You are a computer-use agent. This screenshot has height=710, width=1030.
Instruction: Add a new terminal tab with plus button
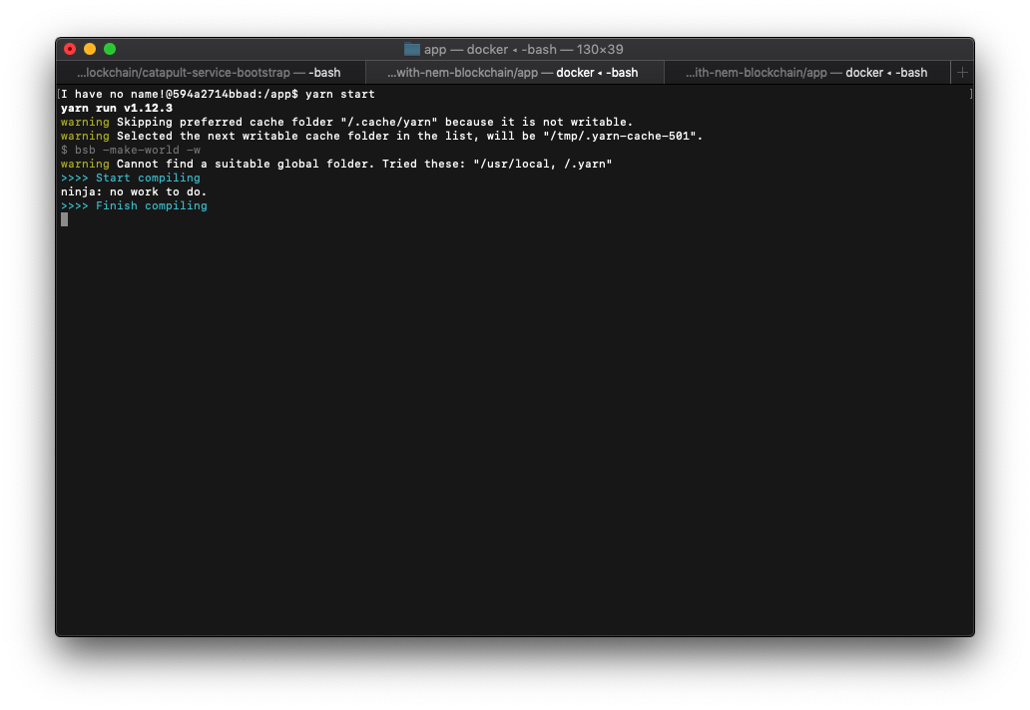(962, 73)
